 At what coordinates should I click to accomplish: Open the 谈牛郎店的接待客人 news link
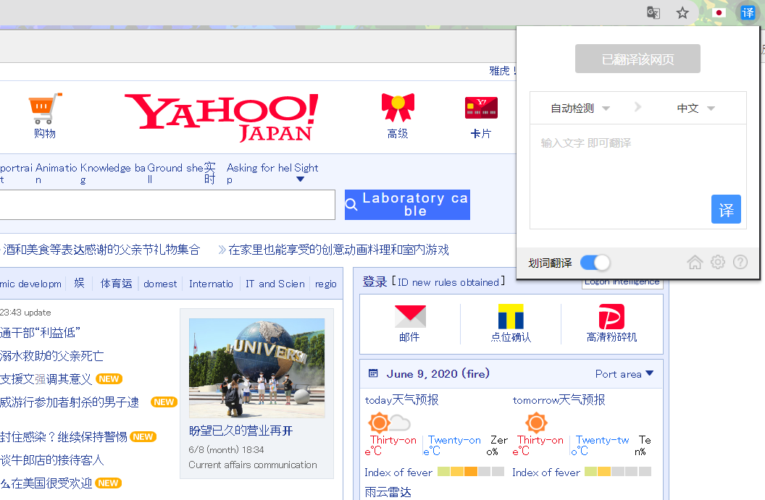click(51, 460)
